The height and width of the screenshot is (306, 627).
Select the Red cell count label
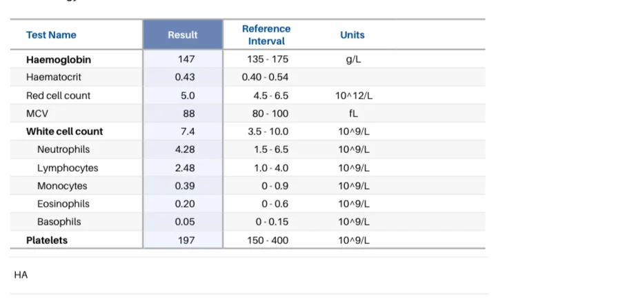click(58, 95)
